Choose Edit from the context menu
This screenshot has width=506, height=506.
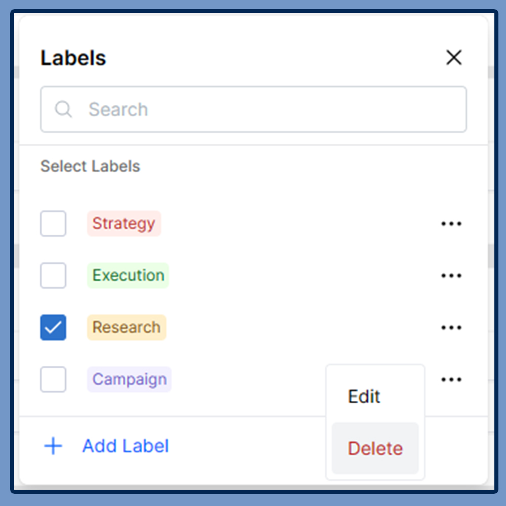click(364, 397)
